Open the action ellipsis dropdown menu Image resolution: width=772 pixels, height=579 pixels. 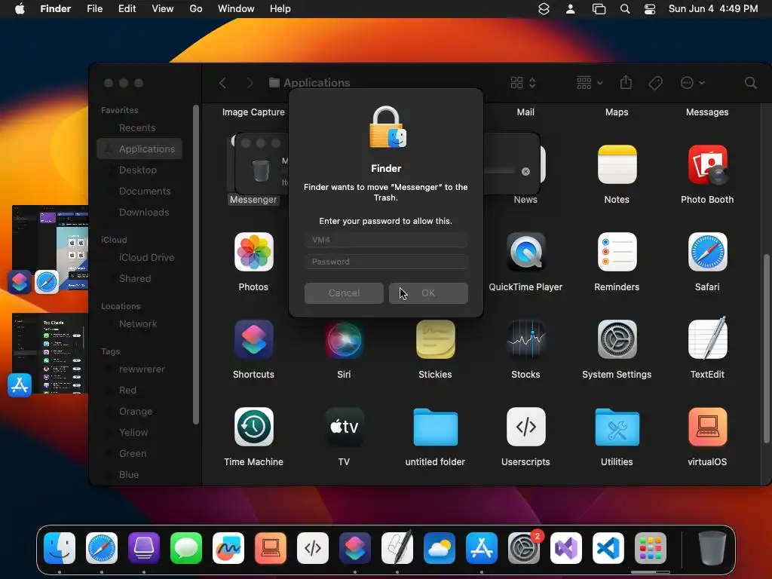[692, 83]
